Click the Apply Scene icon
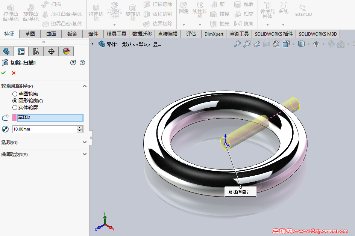Viewport: 355px width, 236px height. click(341, 44)
